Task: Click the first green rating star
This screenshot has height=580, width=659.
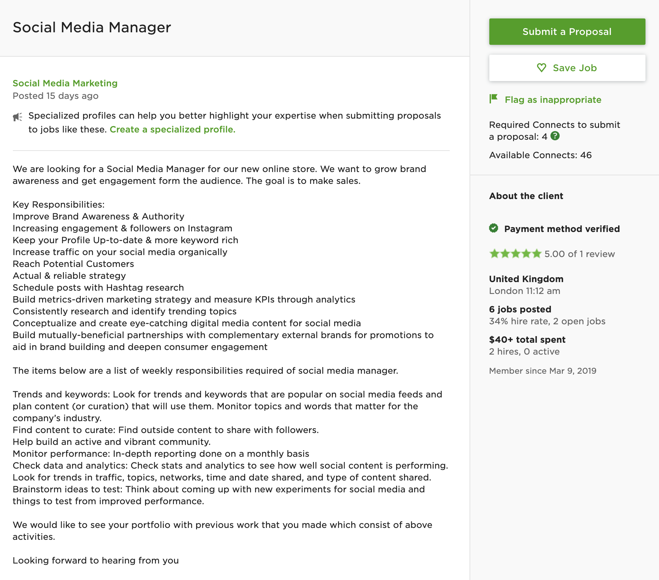Action: [494, 254]
